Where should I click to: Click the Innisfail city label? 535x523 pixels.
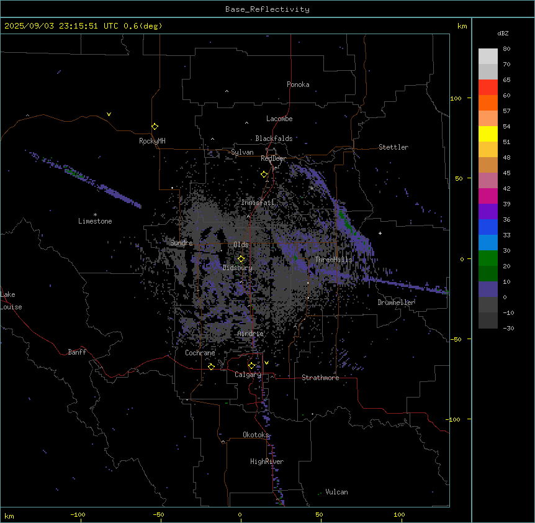(258, 202)
